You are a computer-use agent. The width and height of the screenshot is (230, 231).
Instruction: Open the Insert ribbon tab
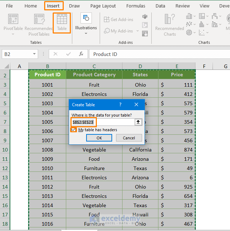(53, 6)
